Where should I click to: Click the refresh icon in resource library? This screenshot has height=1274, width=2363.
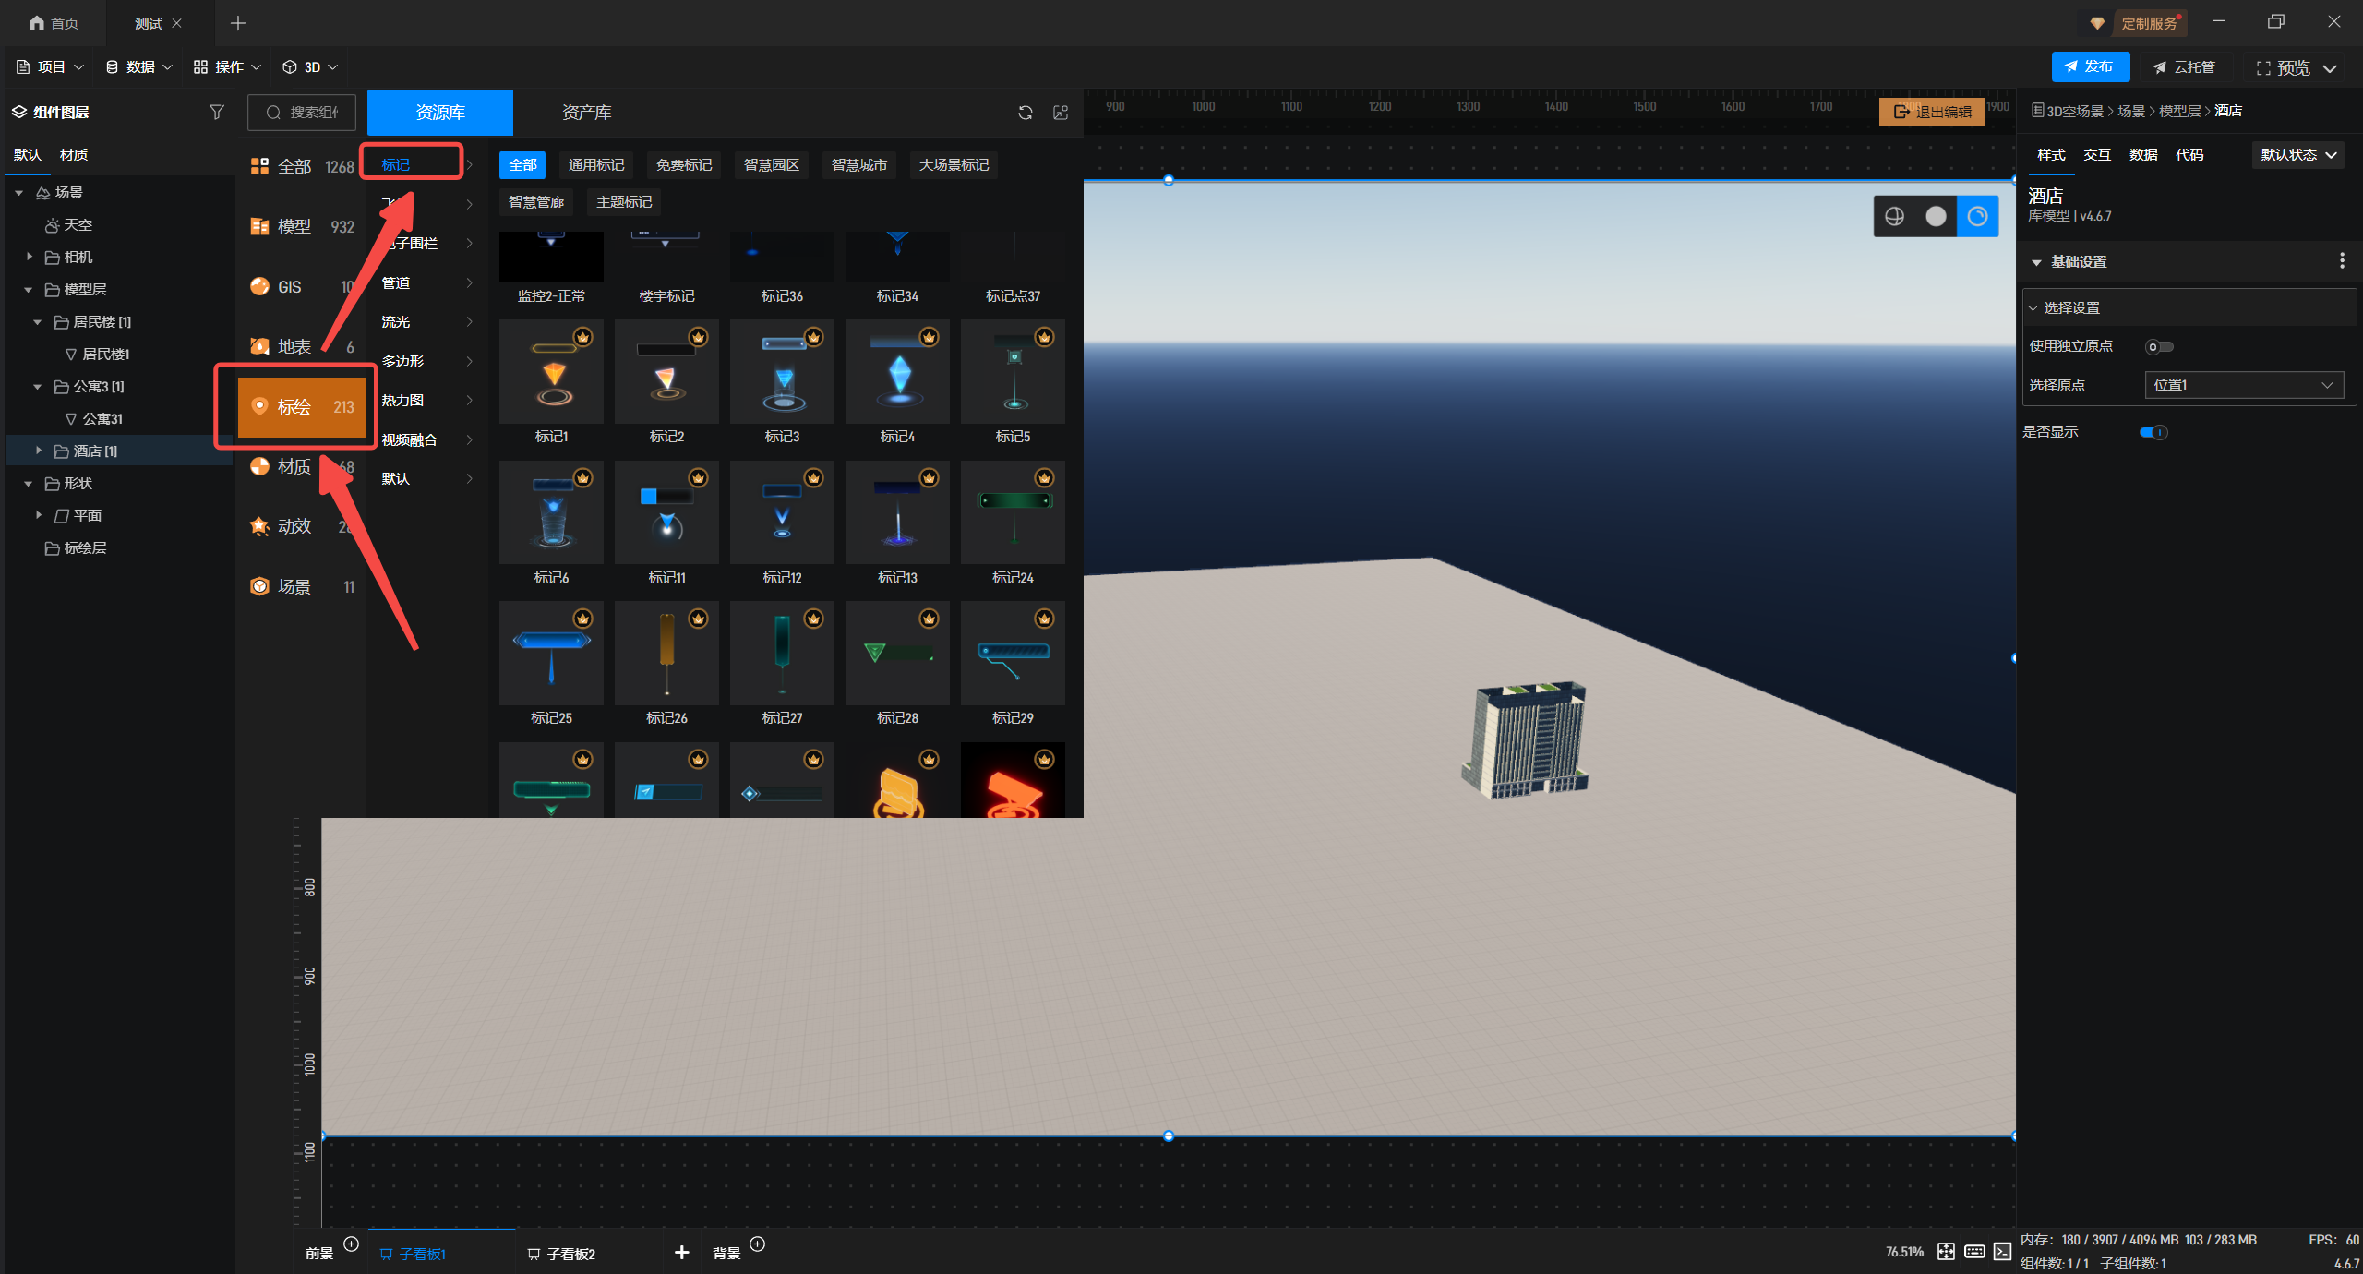(1025, 113)
